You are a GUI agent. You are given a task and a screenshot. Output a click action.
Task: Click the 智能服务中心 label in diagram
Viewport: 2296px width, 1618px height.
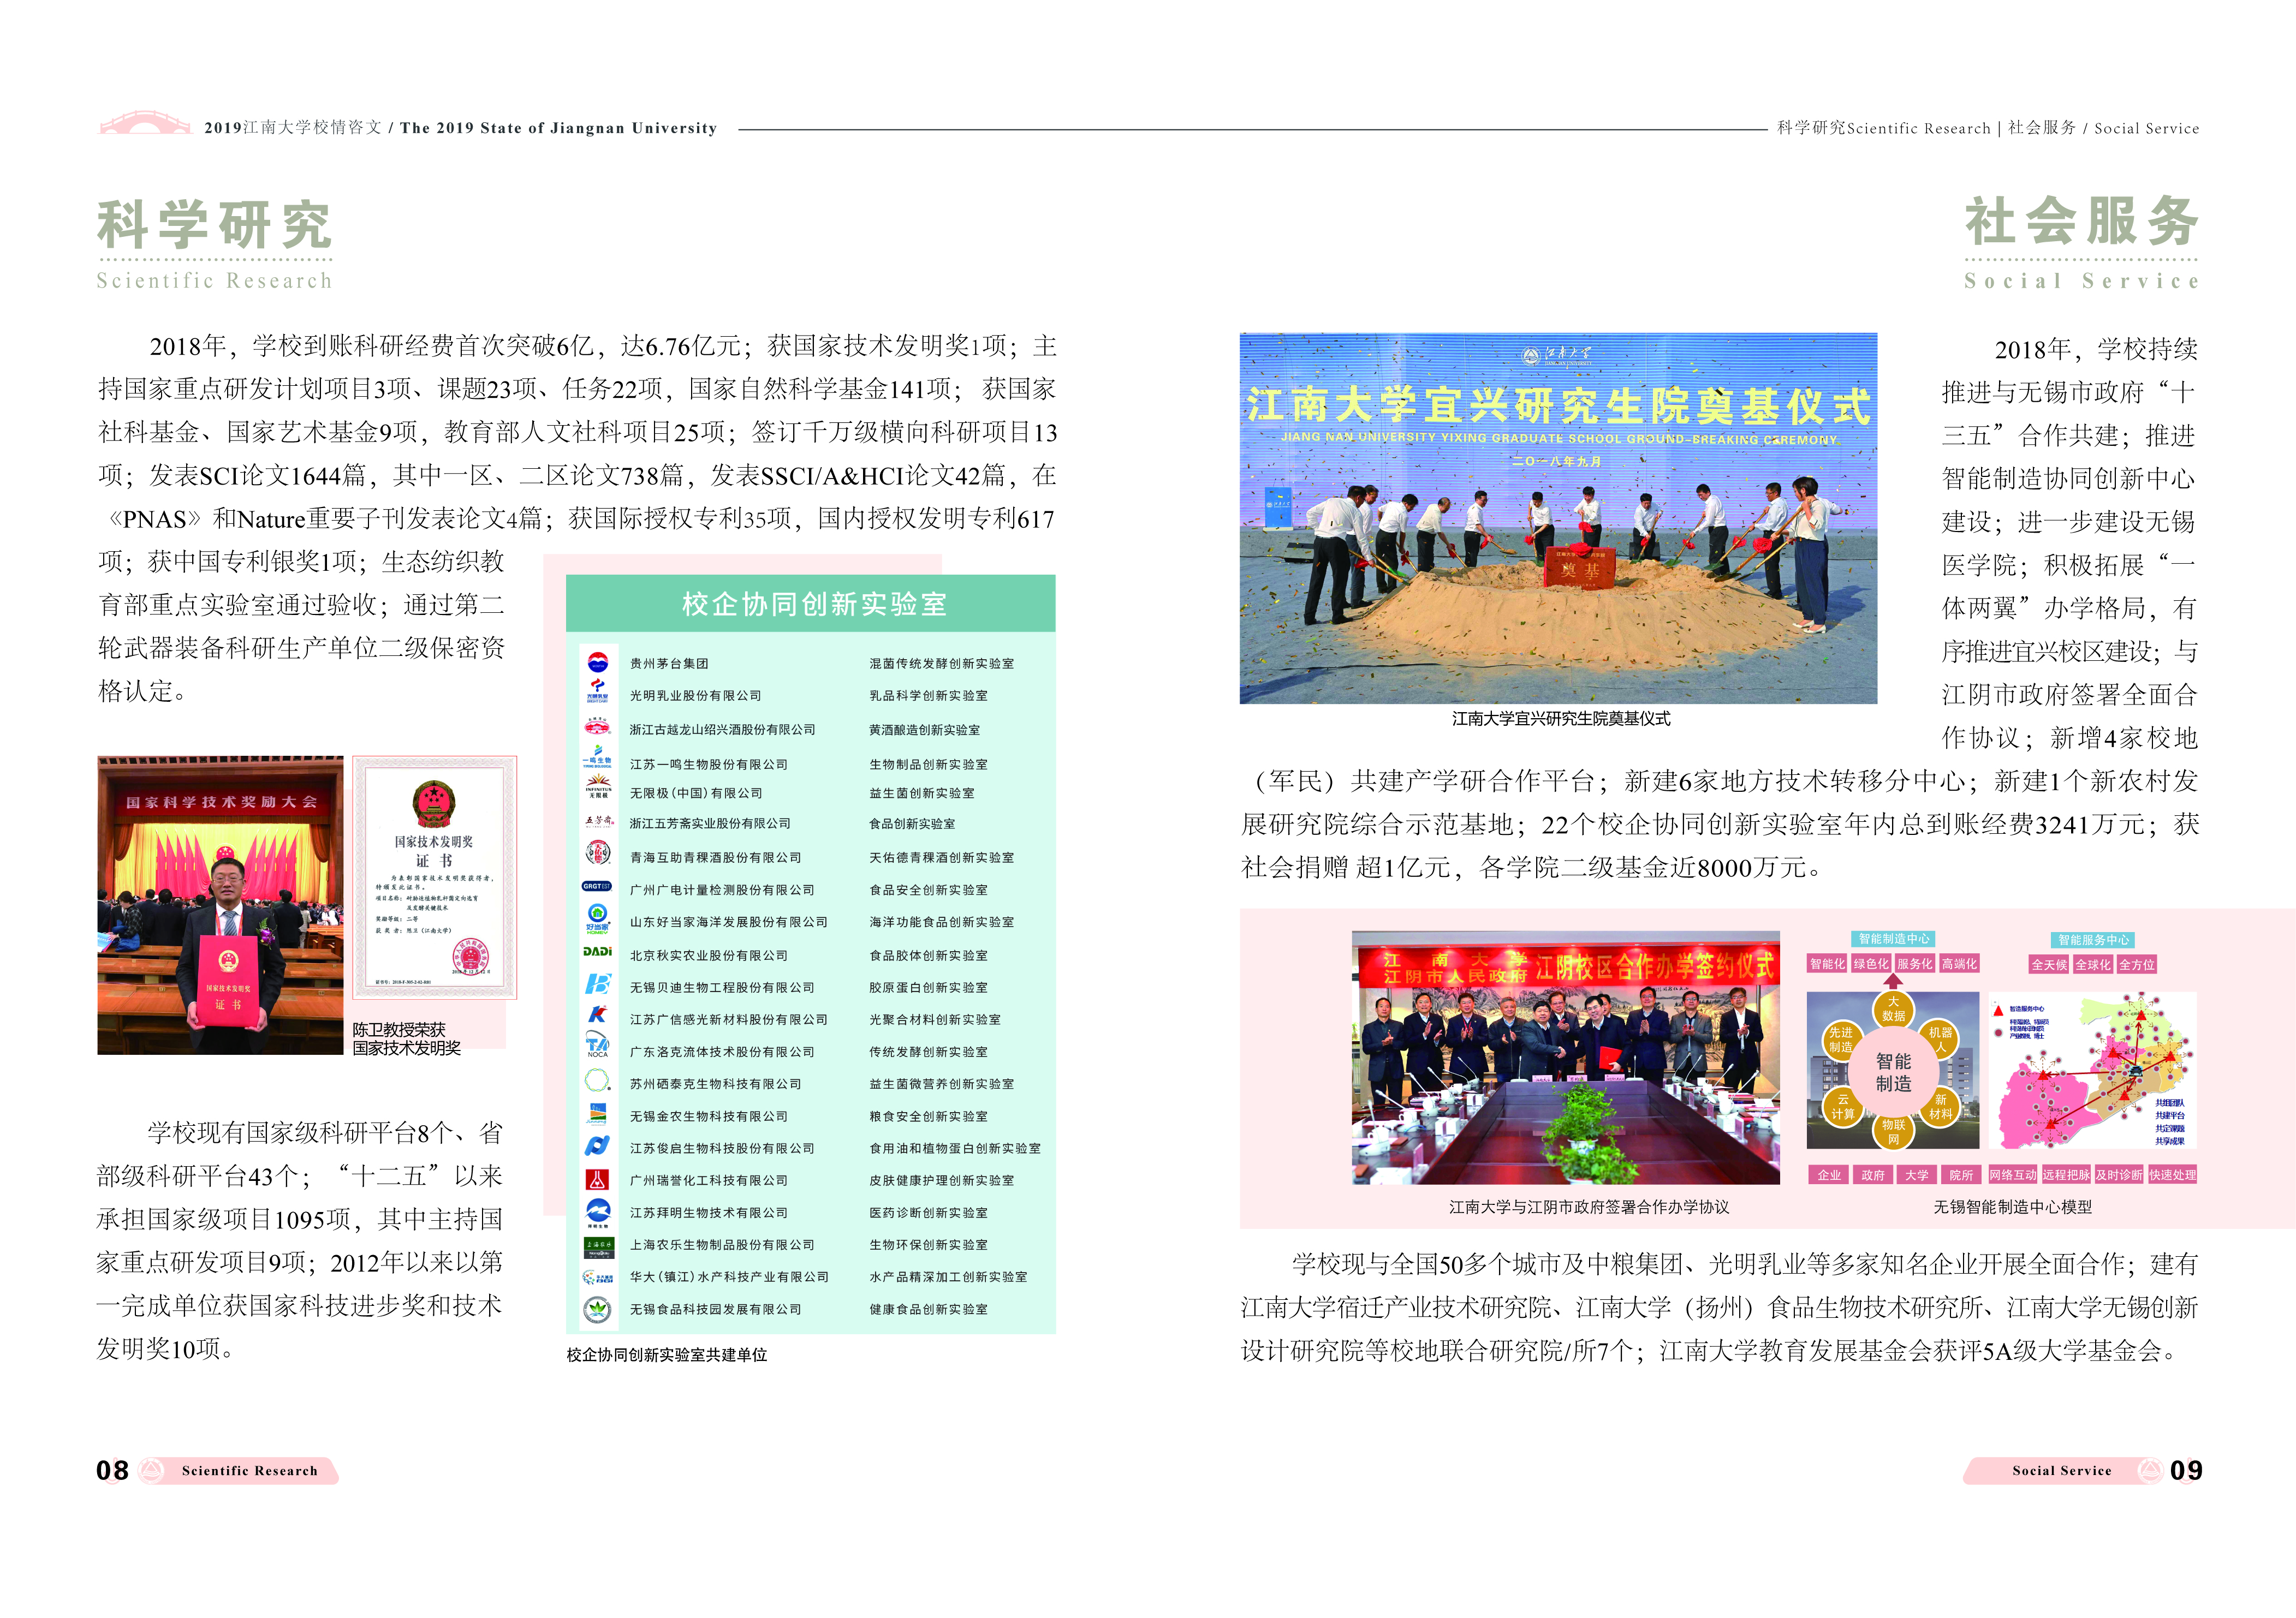2092,939
